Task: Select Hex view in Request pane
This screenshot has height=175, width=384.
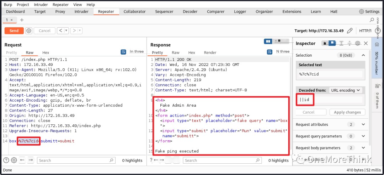Action: coord(46,52)
